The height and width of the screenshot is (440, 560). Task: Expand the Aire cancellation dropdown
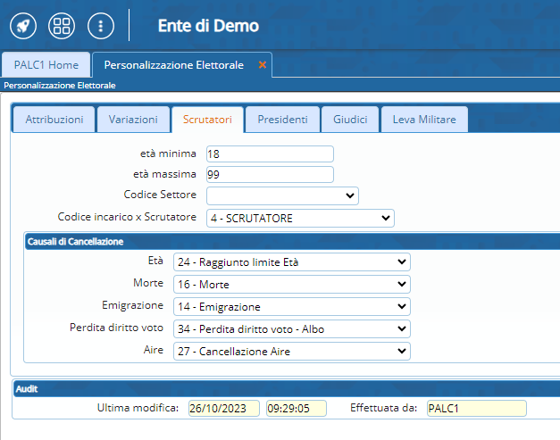point(291,351)
